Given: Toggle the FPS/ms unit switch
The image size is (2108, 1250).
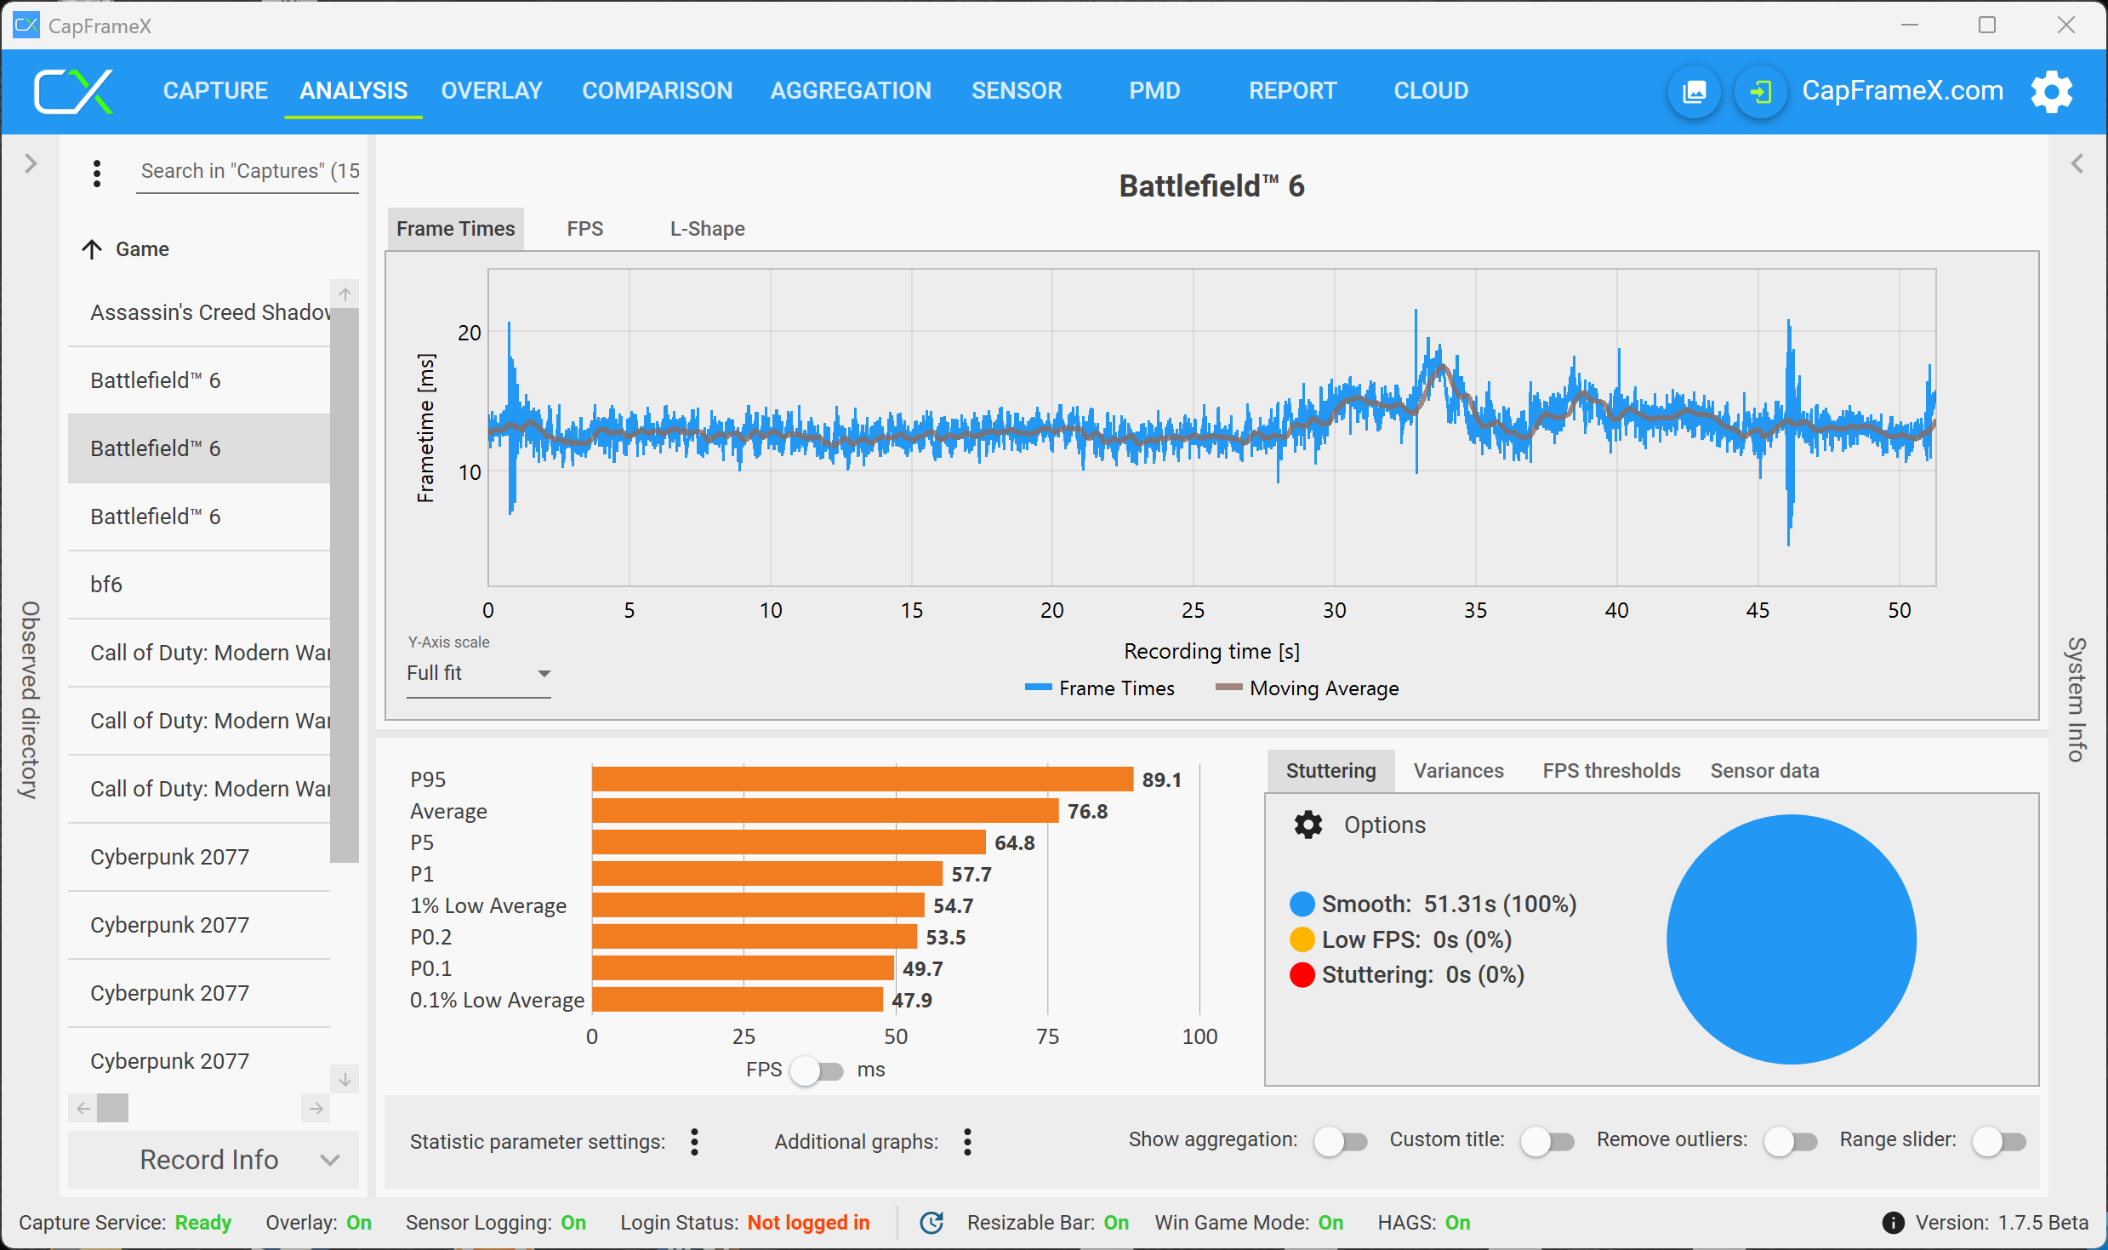Looking at the screenshot, I should (816, 1070).
